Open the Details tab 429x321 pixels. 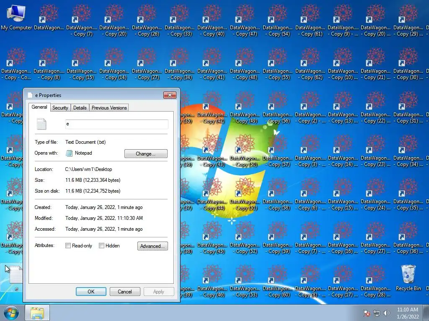[x=80, y=108]
